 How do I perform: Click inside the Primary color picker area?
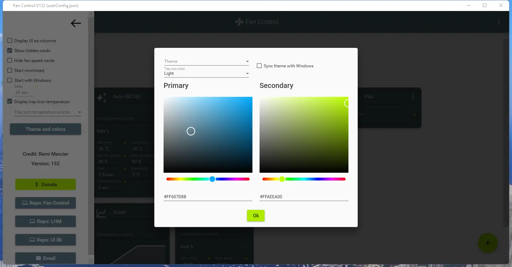coord(208,135)
